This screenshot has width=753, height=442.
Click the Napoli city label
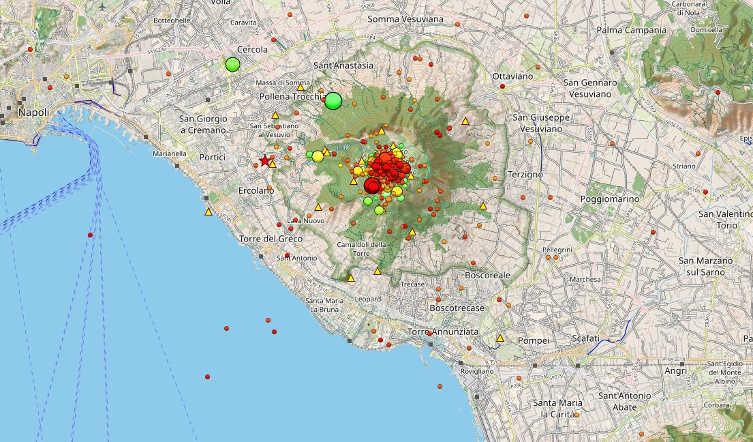[x=33, y=113]
